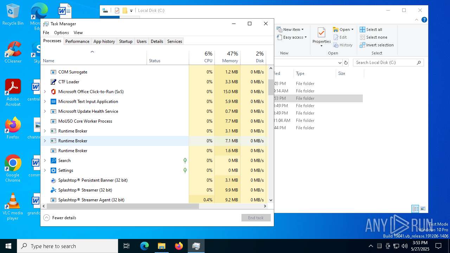
Task: Open the Properties dropdown arrow in Explorer
Action: [321, 46]
